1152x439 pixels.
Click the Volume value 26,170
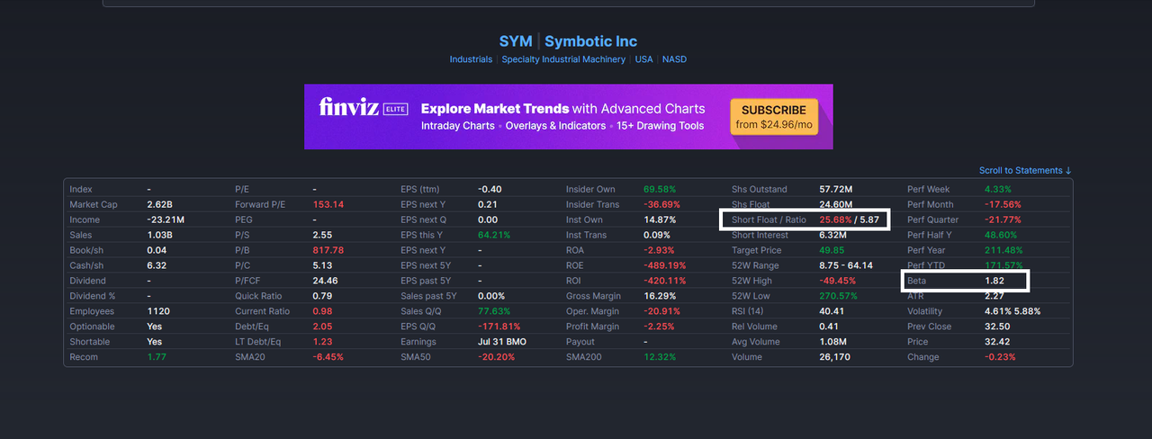[x=834, y=357]
